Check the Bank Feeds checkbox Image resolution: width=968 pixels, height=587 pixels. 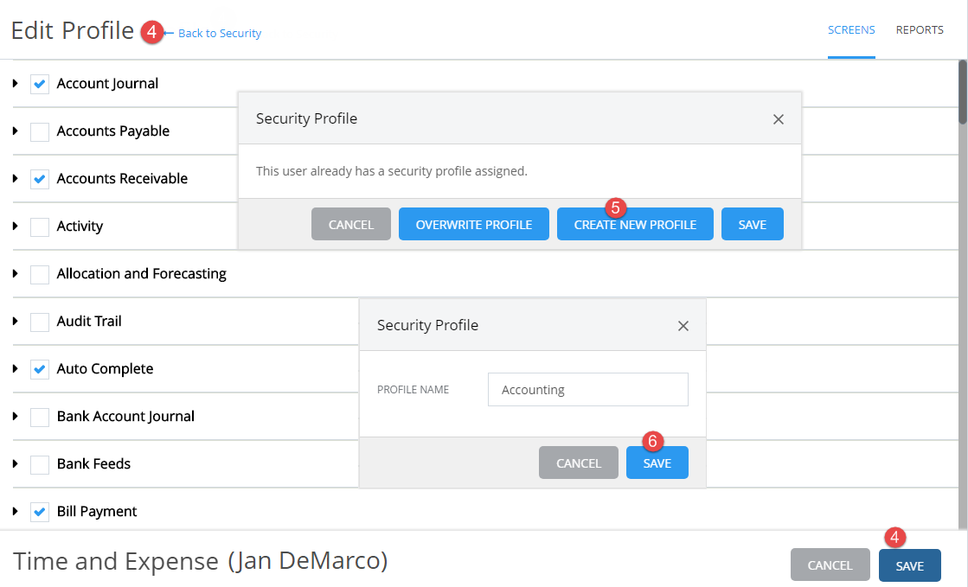coord(40,464)
